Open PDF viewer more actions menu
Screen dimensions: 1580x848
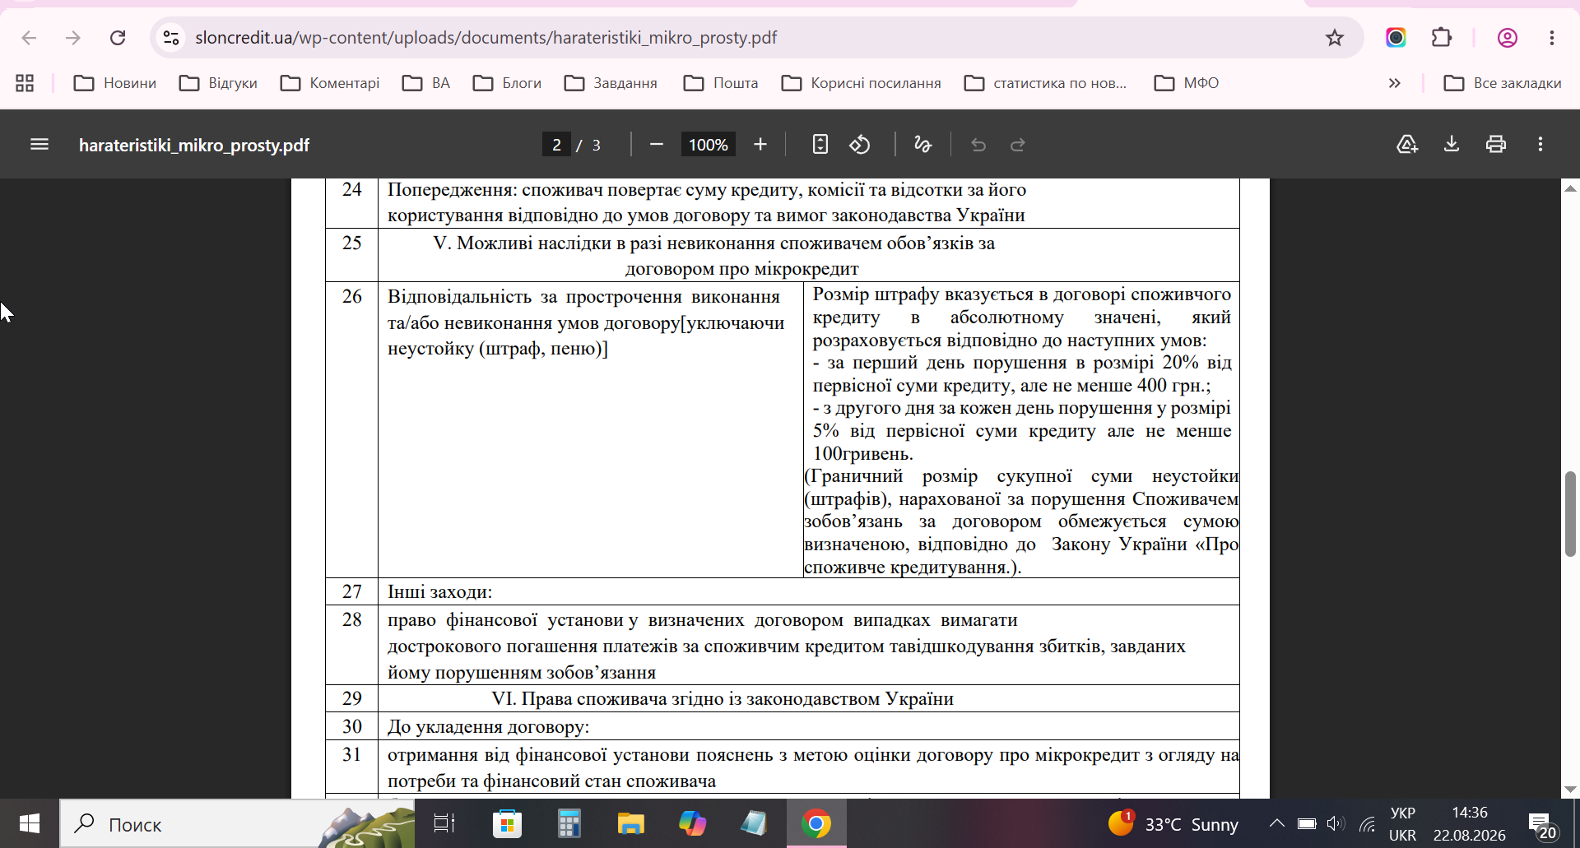tap(1540, 145)
